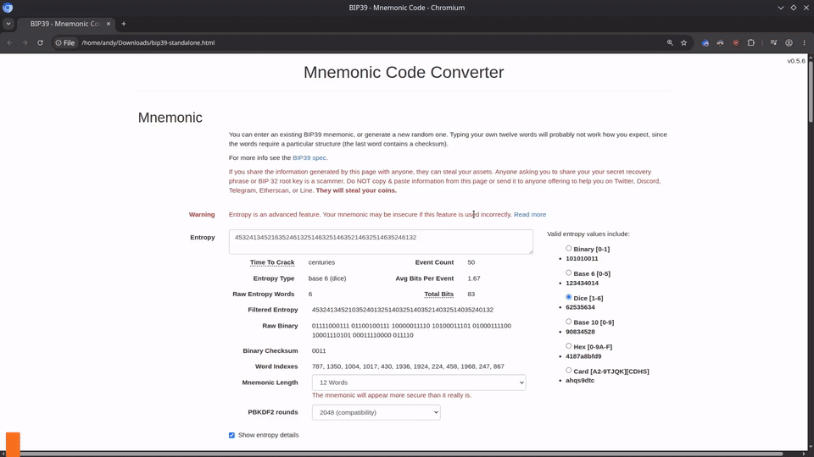Open the red bug extension icon
814x457 pixels.
click(736, 43)
